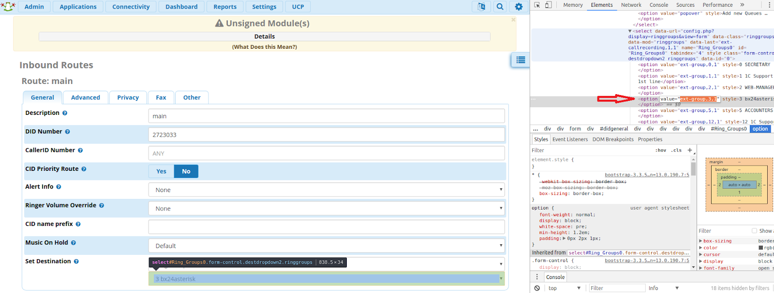Open first bootstrap-3.3.5 stylesheet link

pos(647,175)
